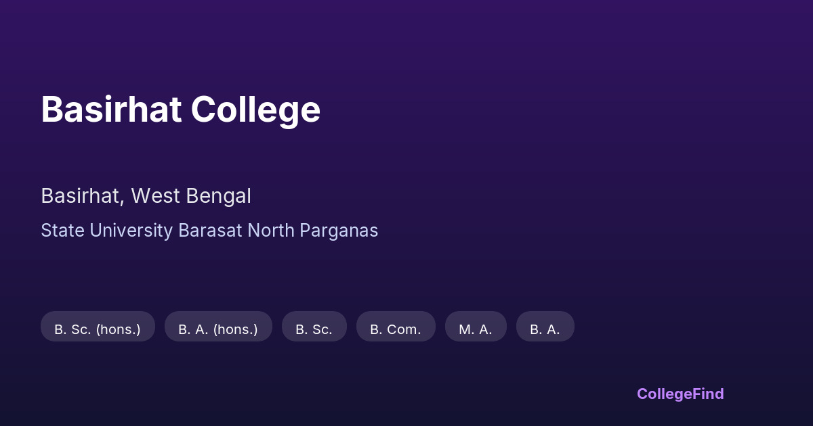This screenshot has height=426, width=813.
Task: Click the Basirhat, West Bengal location text
Action: (146, 196)
